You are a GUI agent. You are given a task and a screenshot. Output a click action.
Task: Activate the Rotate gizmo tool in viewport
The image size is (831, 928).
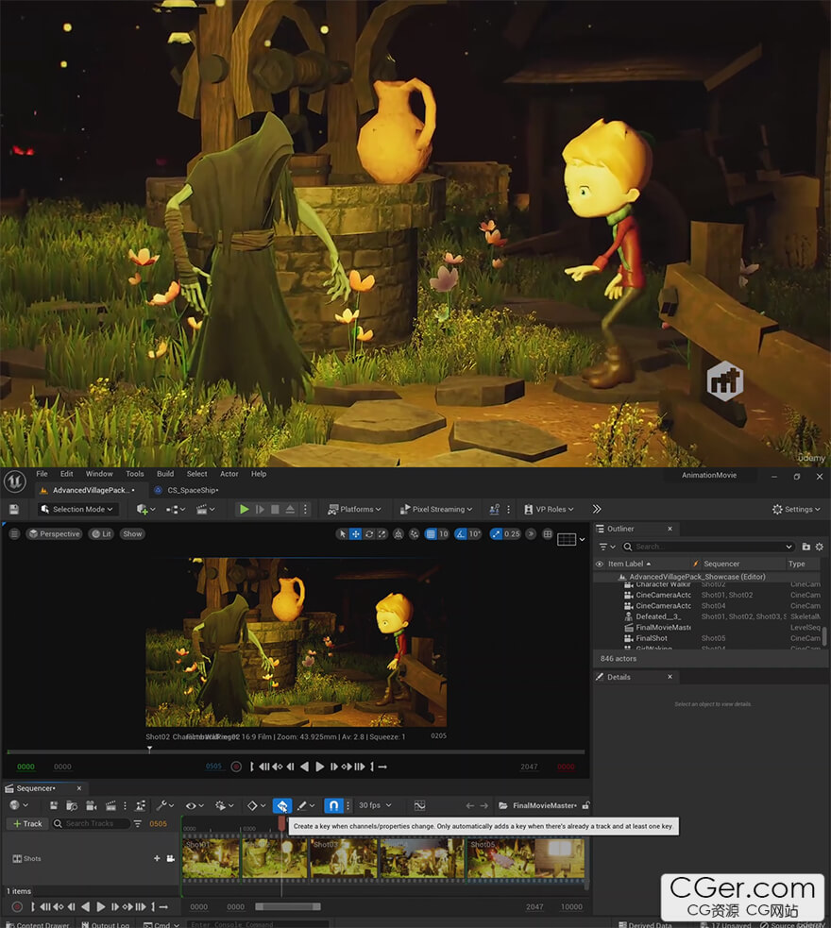tap(368, 533)
